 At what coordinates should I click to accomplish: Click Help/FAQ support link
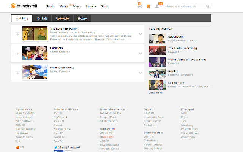tap(149, 113)
